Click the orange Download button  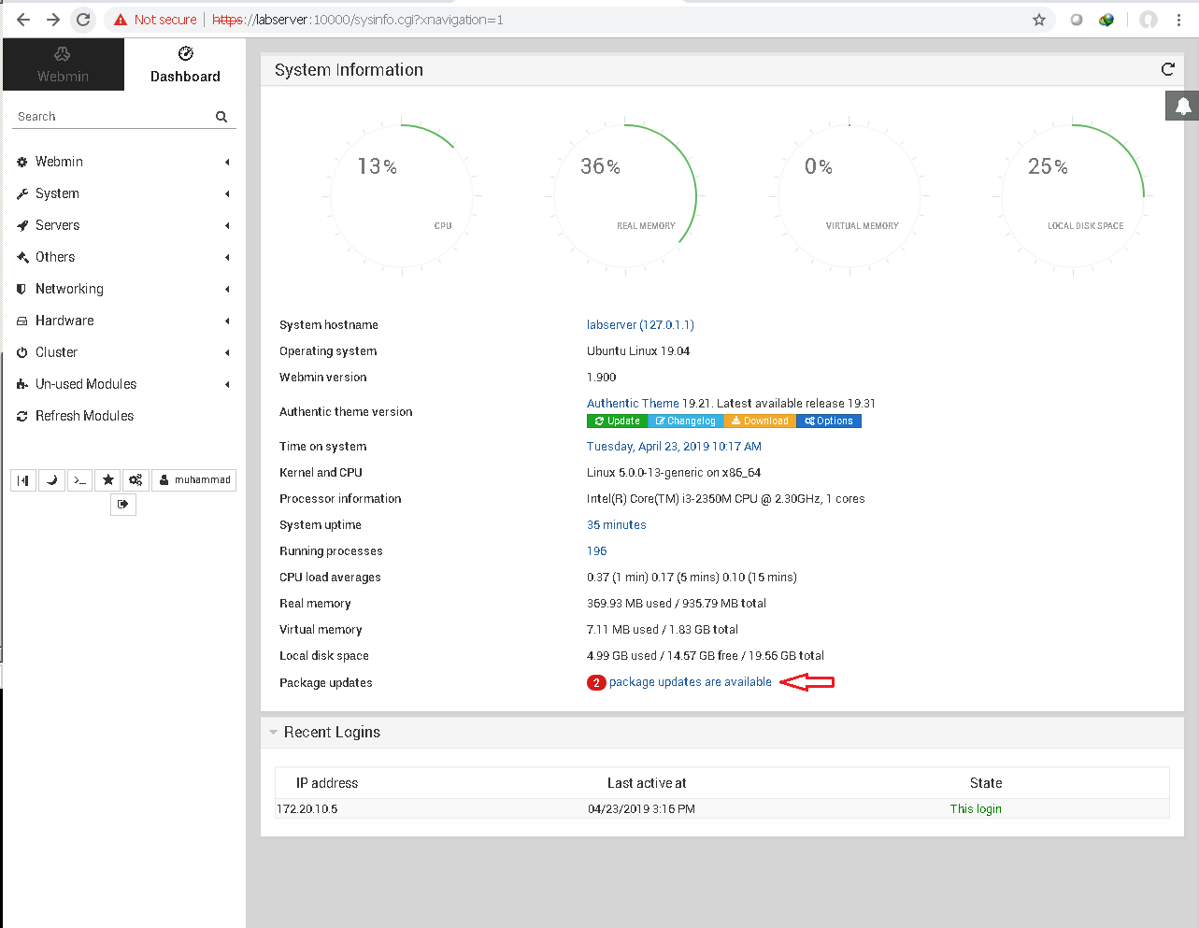point(760,421)
